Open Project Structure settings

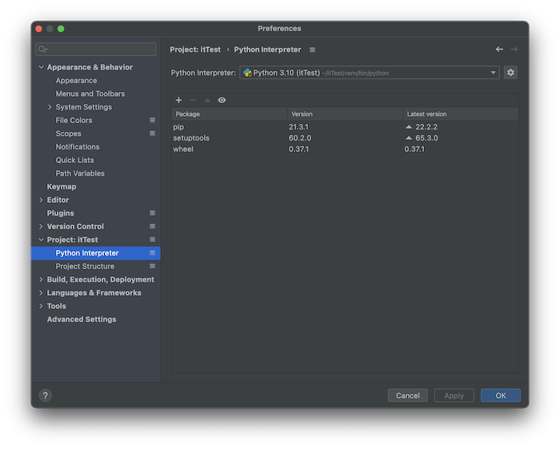[85, 266]
